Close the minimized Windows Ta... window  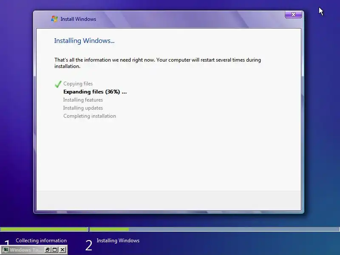pyautogui.click(x=62, y=249)
